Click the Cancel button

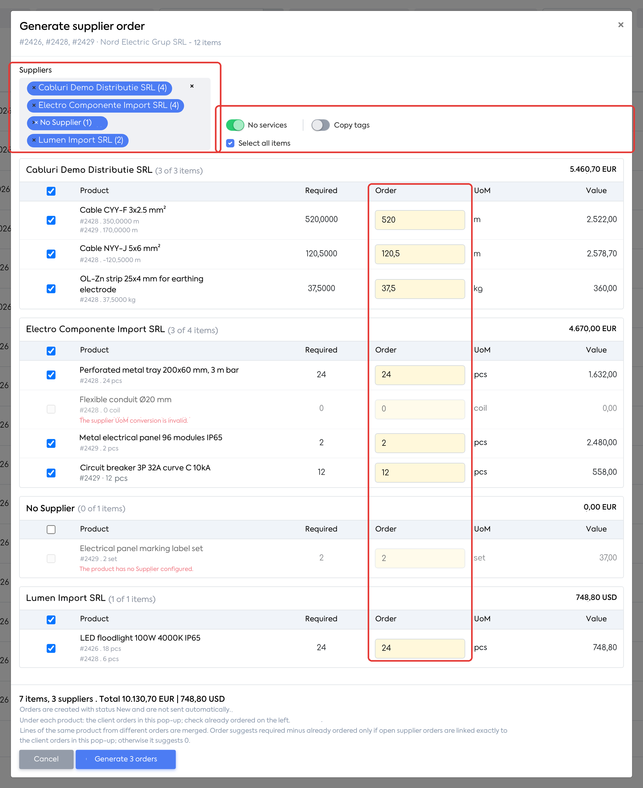(x=46, y=759)
